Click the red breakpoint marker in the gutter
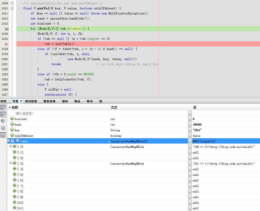This screenshot has width=260, height=211. pyautogui.click(x=6, y=44)
